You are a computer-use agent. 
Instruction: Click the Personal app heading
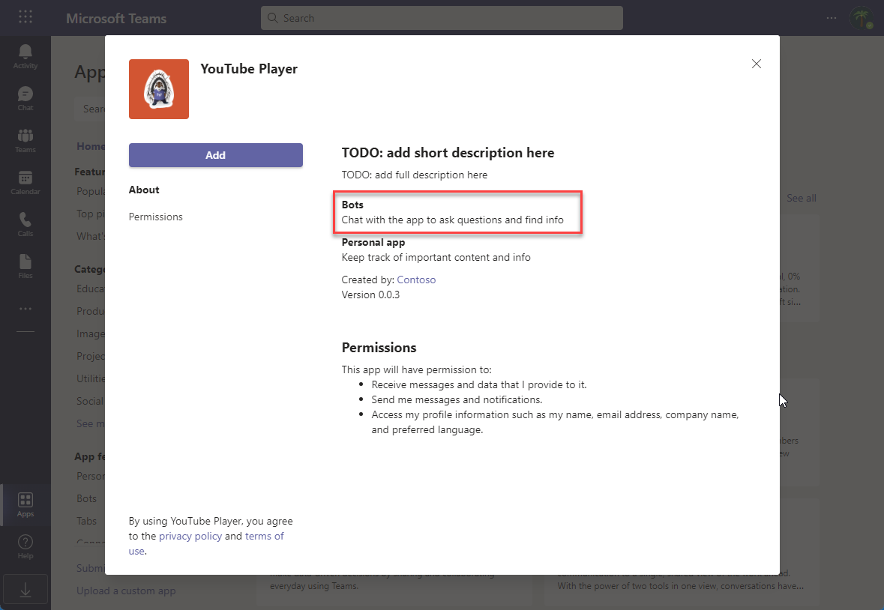373,242
